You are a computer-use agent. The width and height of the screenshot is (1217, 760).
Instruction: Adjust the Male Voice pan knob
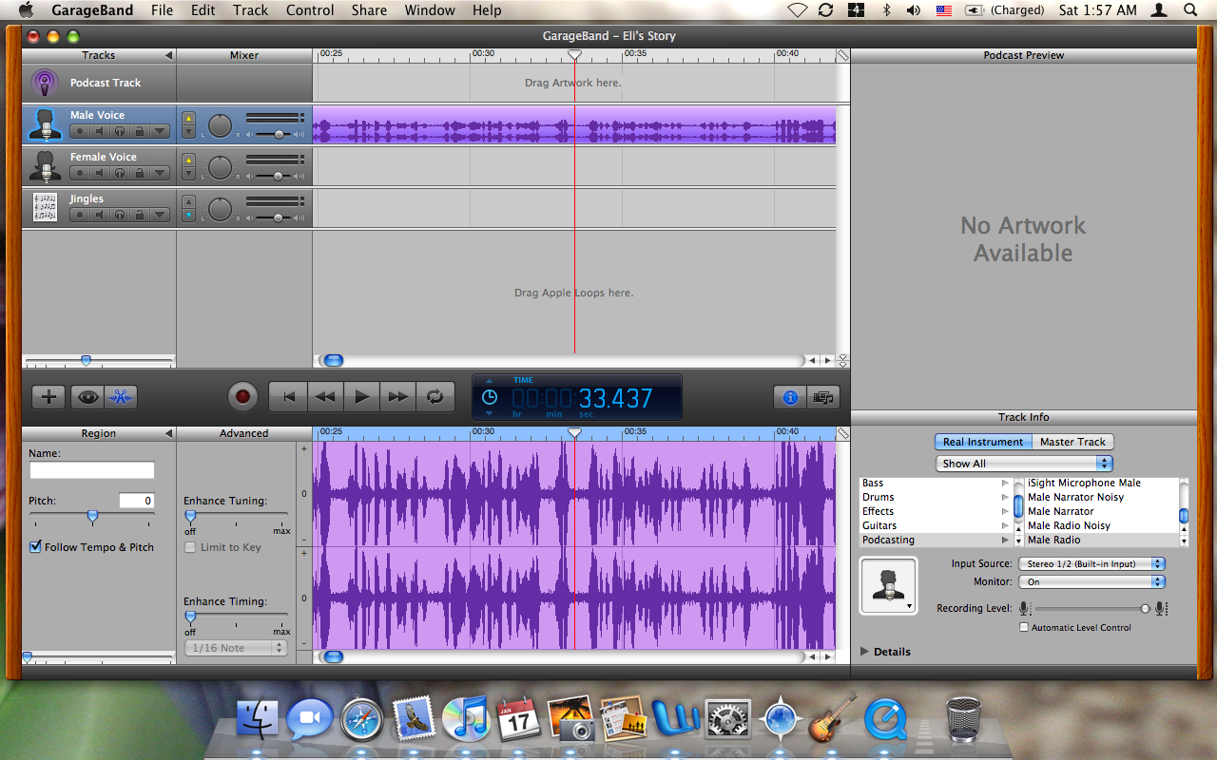pyautogui.click(x=220, y=125)
